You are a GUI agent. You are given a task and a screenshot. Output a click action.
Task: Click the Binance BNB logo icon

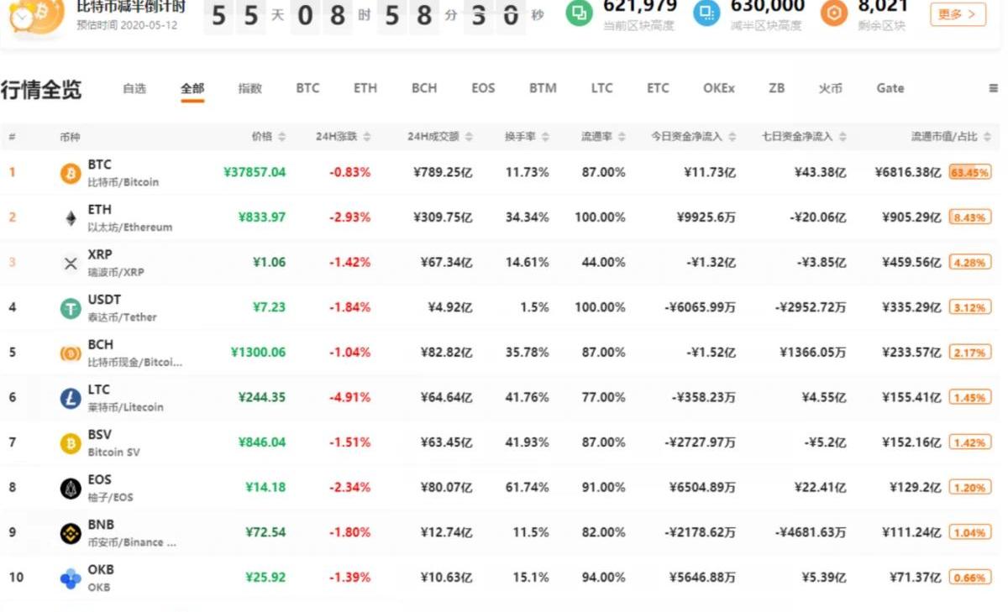click(x=71, y=533)
